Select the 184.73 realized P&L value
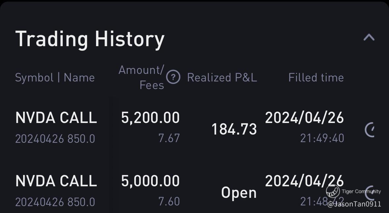 234,129
